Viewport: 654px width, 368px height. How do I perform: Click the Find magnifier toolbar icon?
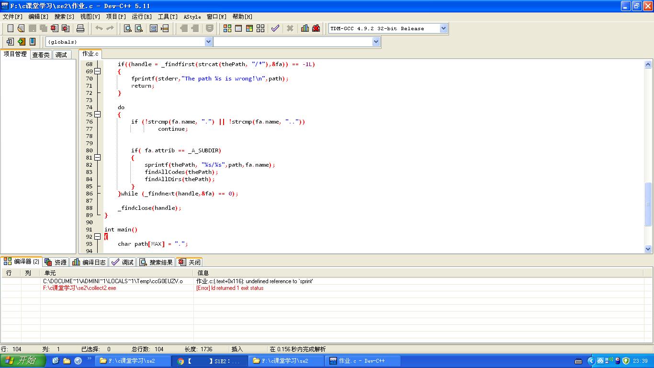[x=128, y=29]
